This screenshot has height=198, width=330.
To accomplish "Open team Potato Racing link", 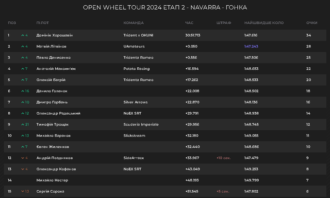I will [137, 69].
